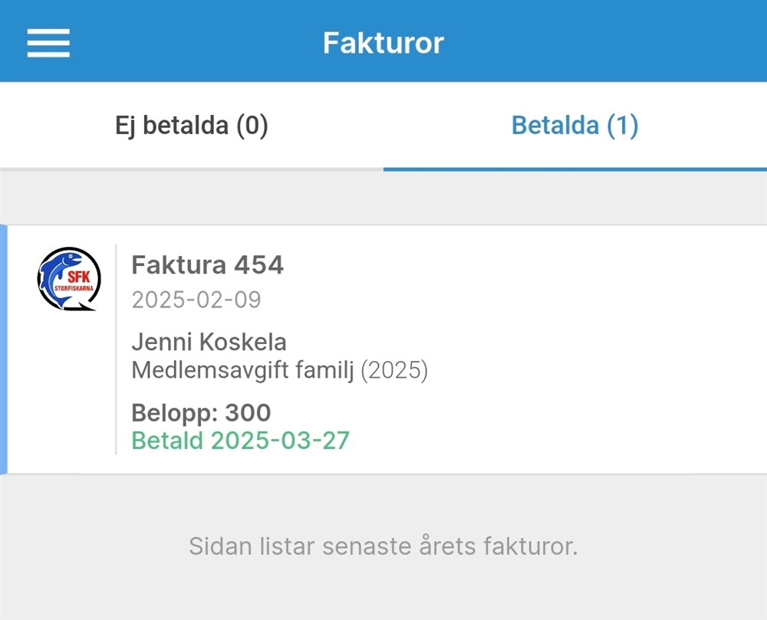Viewport: 767px width, 620px height.
Task: Select the name Jenni Koskela
Action: 209,342
